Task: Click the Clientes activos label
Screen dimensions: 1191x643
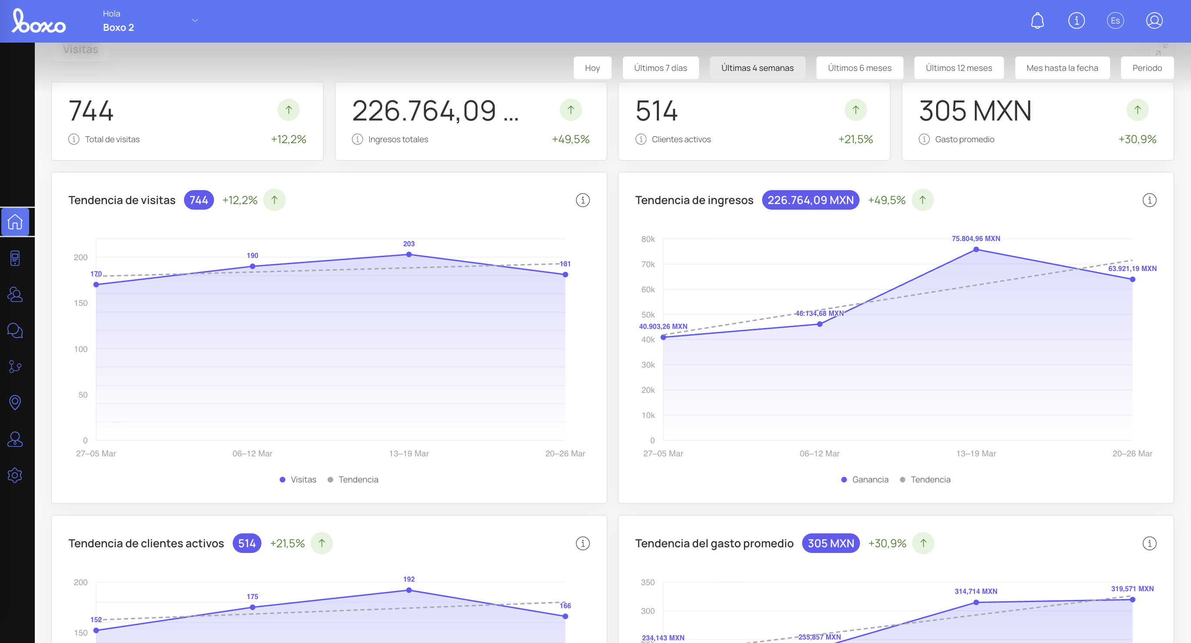Action: pyautogui.click(x=681, y=139)
